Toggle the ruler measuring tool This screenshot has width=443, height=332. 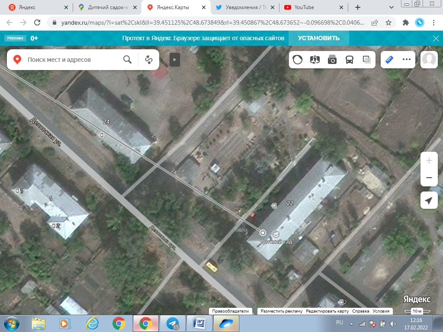click(389, 60)
